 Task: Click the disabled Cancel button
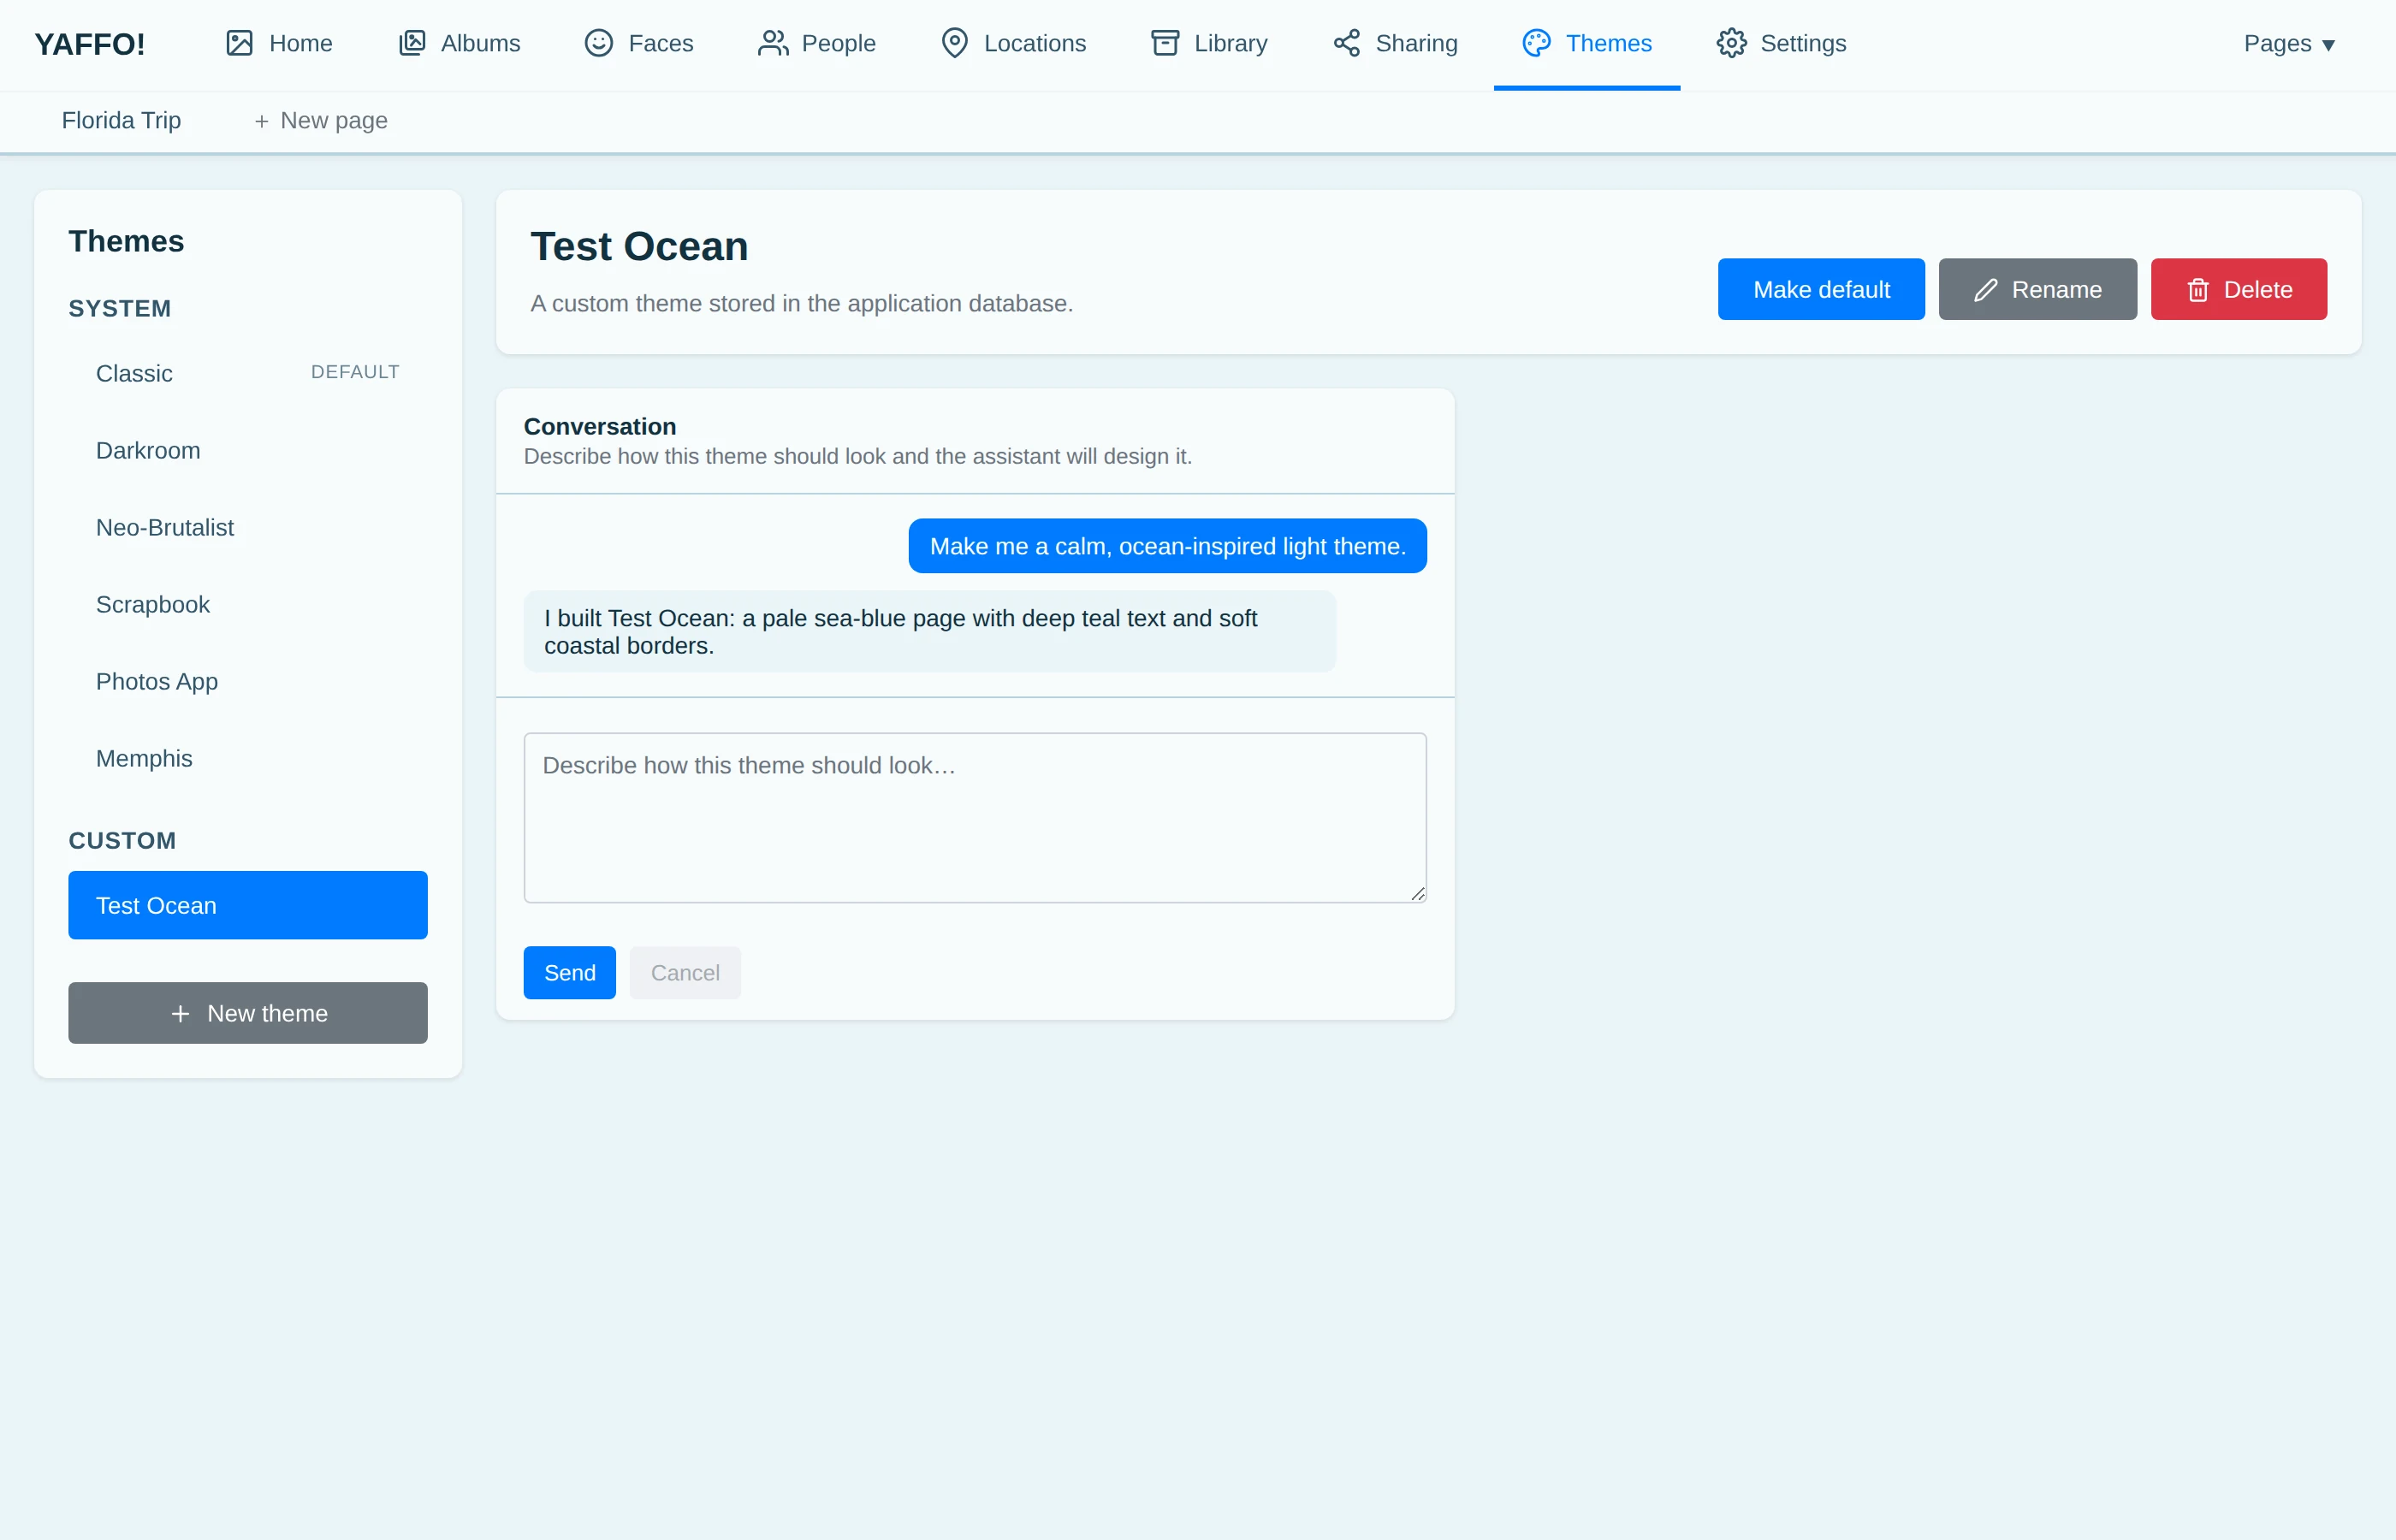[685, 973]
